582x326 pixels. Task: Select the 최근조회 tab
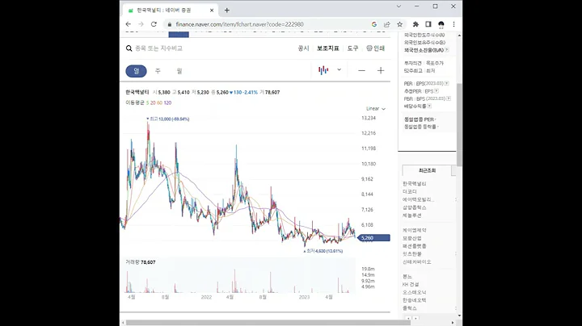tap(427, 170)
